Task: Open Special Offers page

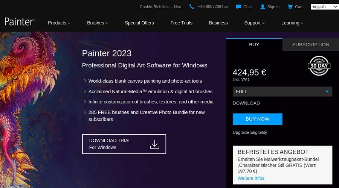Action: click(139, 23)
